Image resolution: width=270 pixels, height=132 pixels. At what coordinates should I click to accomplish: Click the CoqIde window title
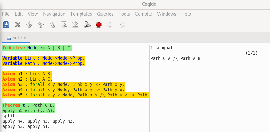[149, 4]
